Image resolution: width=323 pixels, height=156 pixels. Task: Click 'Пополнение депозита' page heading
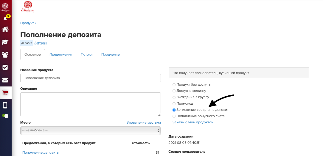coord(61,35)
